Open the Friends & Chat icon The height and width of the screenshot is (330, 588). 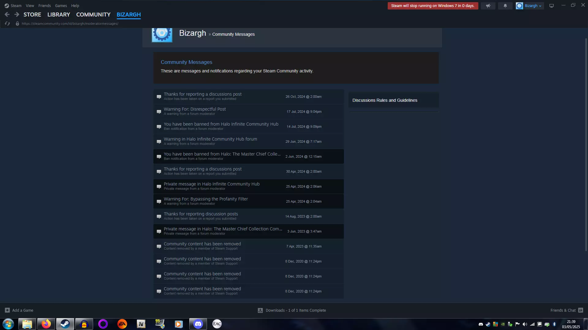click(580, 310)
